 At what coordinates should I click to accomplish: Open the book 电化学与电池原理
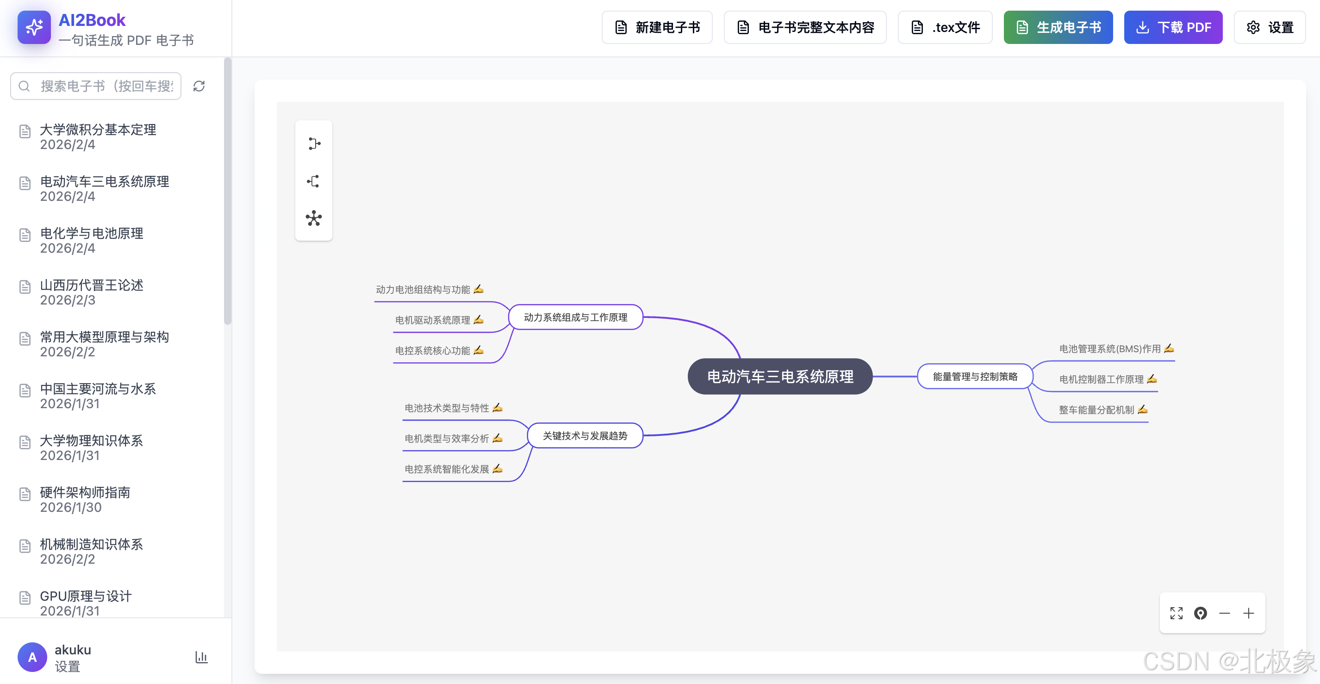[92, 240]
